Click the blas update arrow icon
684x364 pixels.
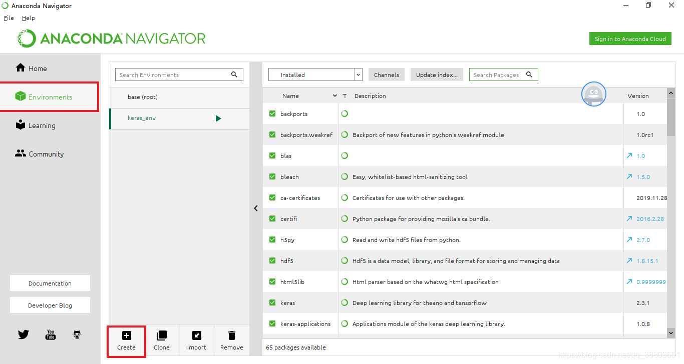[x=629, y=156]
